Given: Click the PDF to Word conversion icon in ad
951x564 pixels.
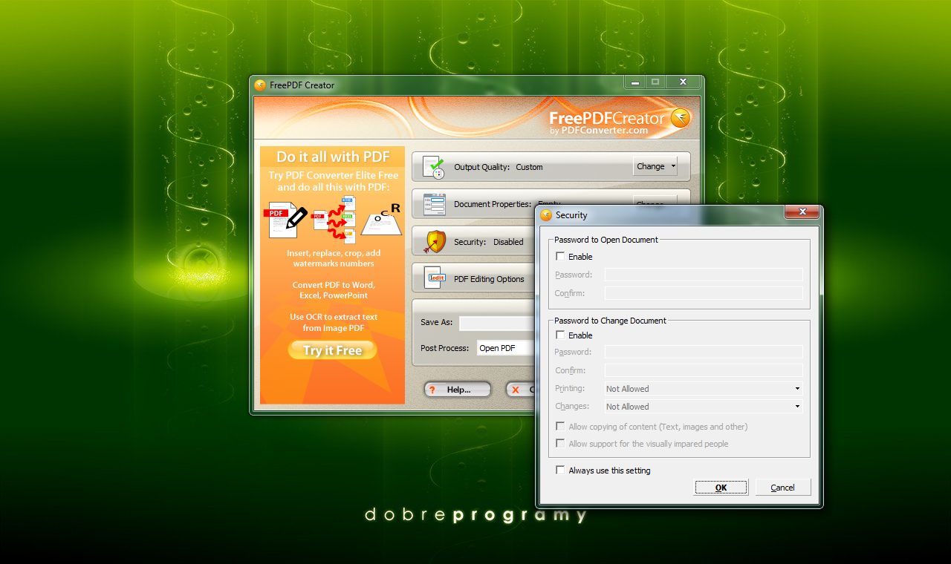Looking at the screenshot, I should coord(334,219).
